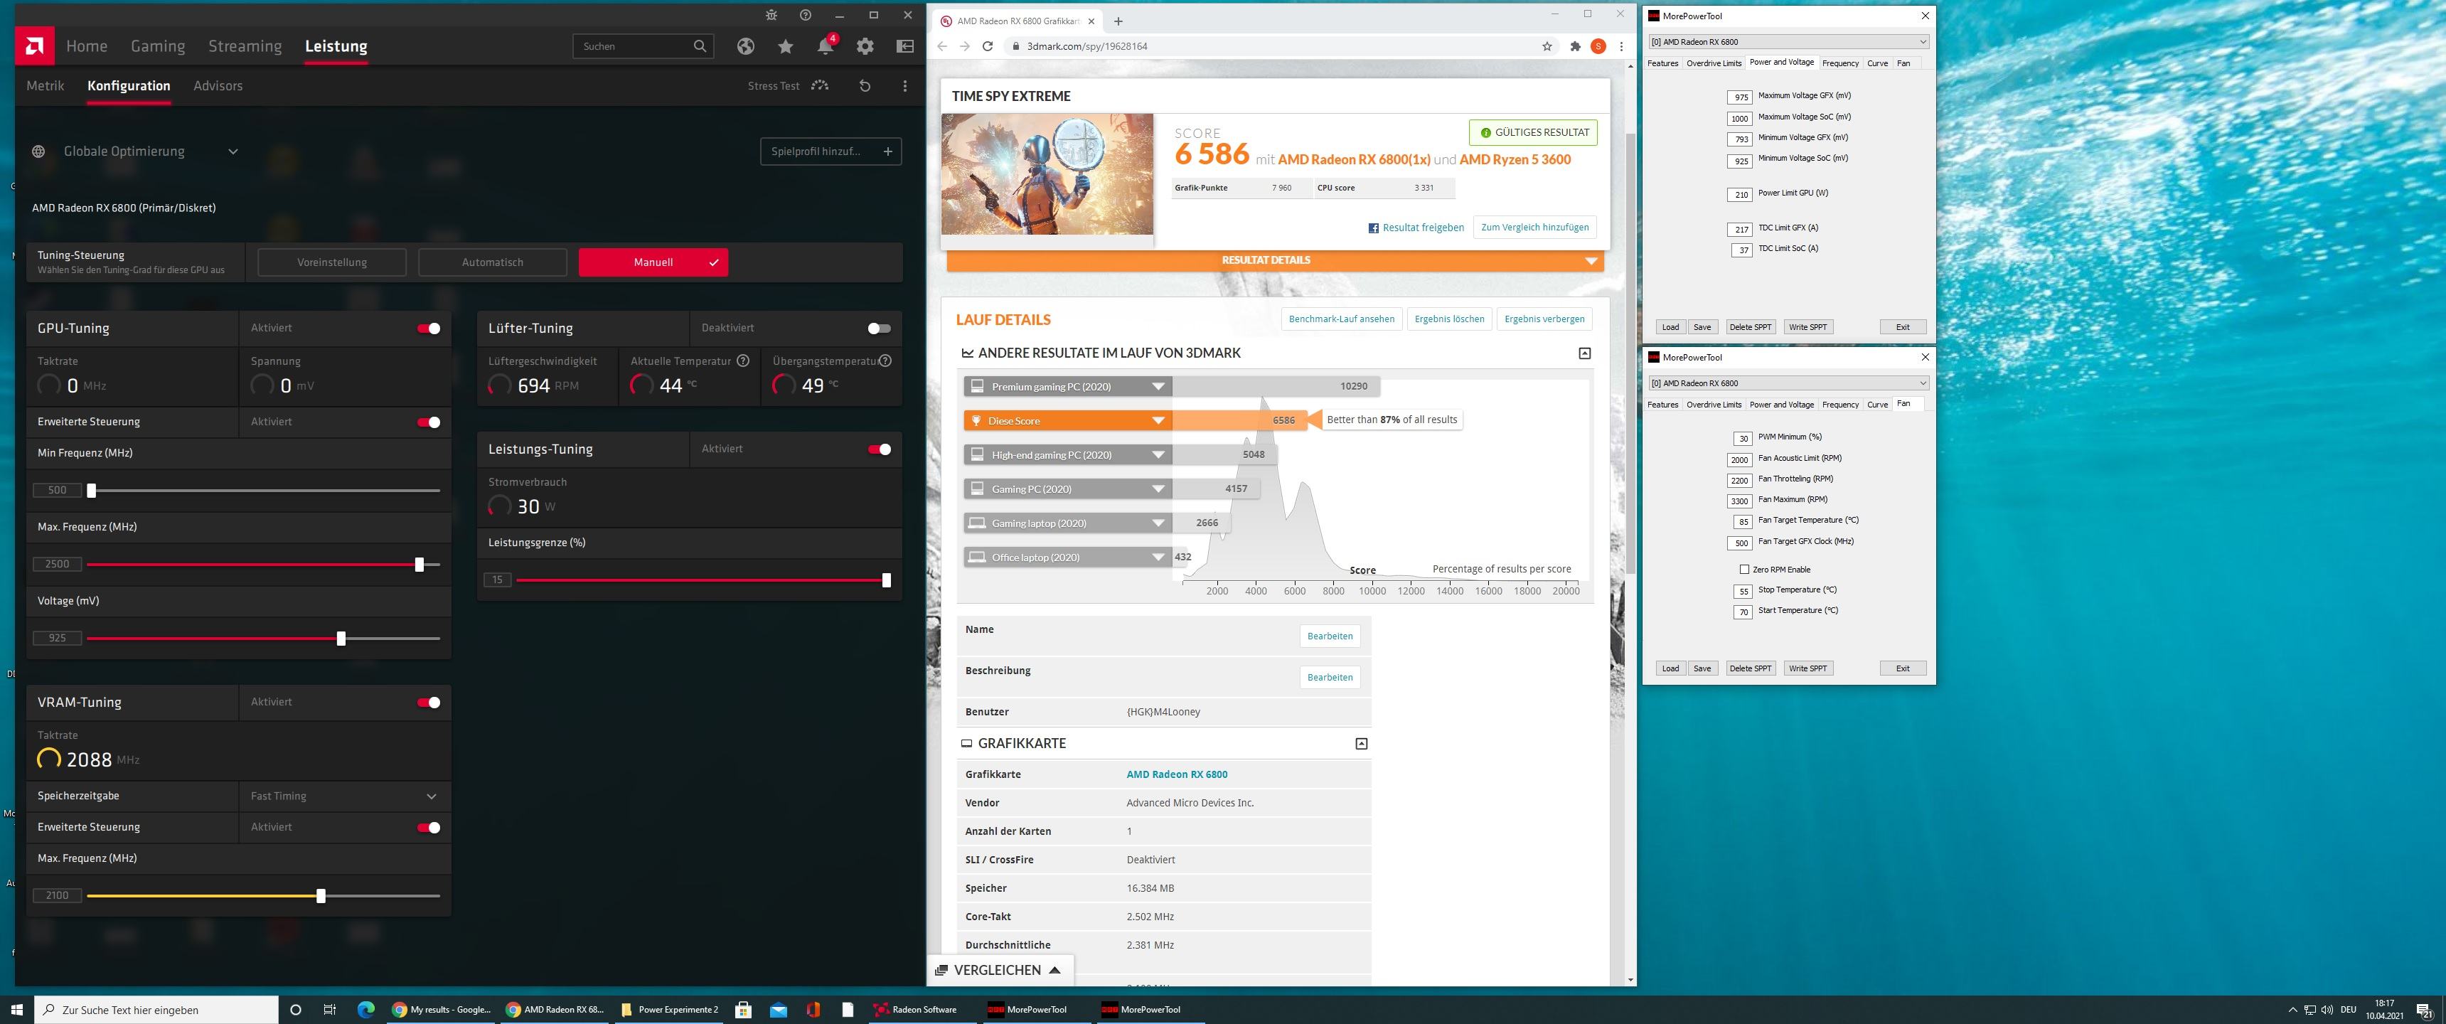The image size is (2446, 1024).
Task: Open the help question mark in Radeon title bar
Action: point(805,15)
